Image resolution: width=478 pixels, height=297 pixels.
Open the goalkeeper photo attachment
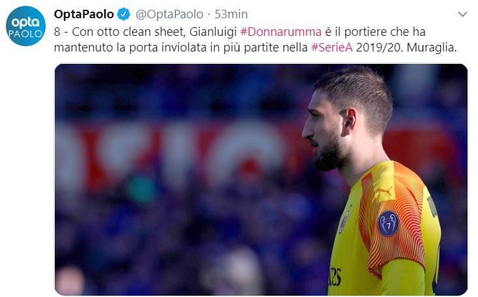(261, 179)
